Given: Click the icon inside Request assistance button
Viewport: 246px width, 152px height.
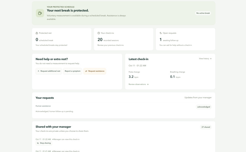Looking at the screenshot, I should (x=86, y=71).
